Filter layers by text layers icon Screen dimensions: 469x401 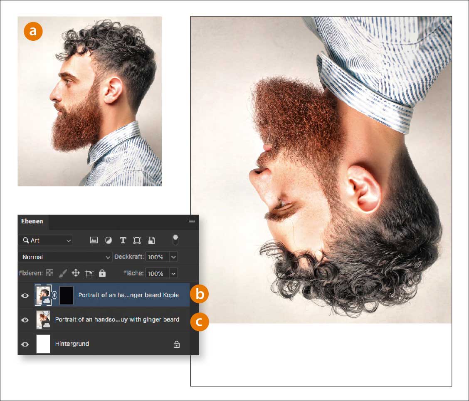pos(123,240)
